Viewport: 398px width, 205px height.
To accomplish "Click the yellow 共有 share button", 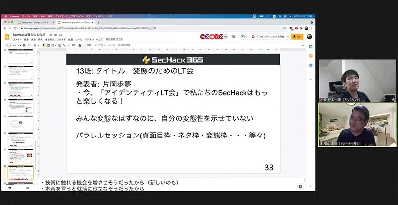I will tap(297, 37).
